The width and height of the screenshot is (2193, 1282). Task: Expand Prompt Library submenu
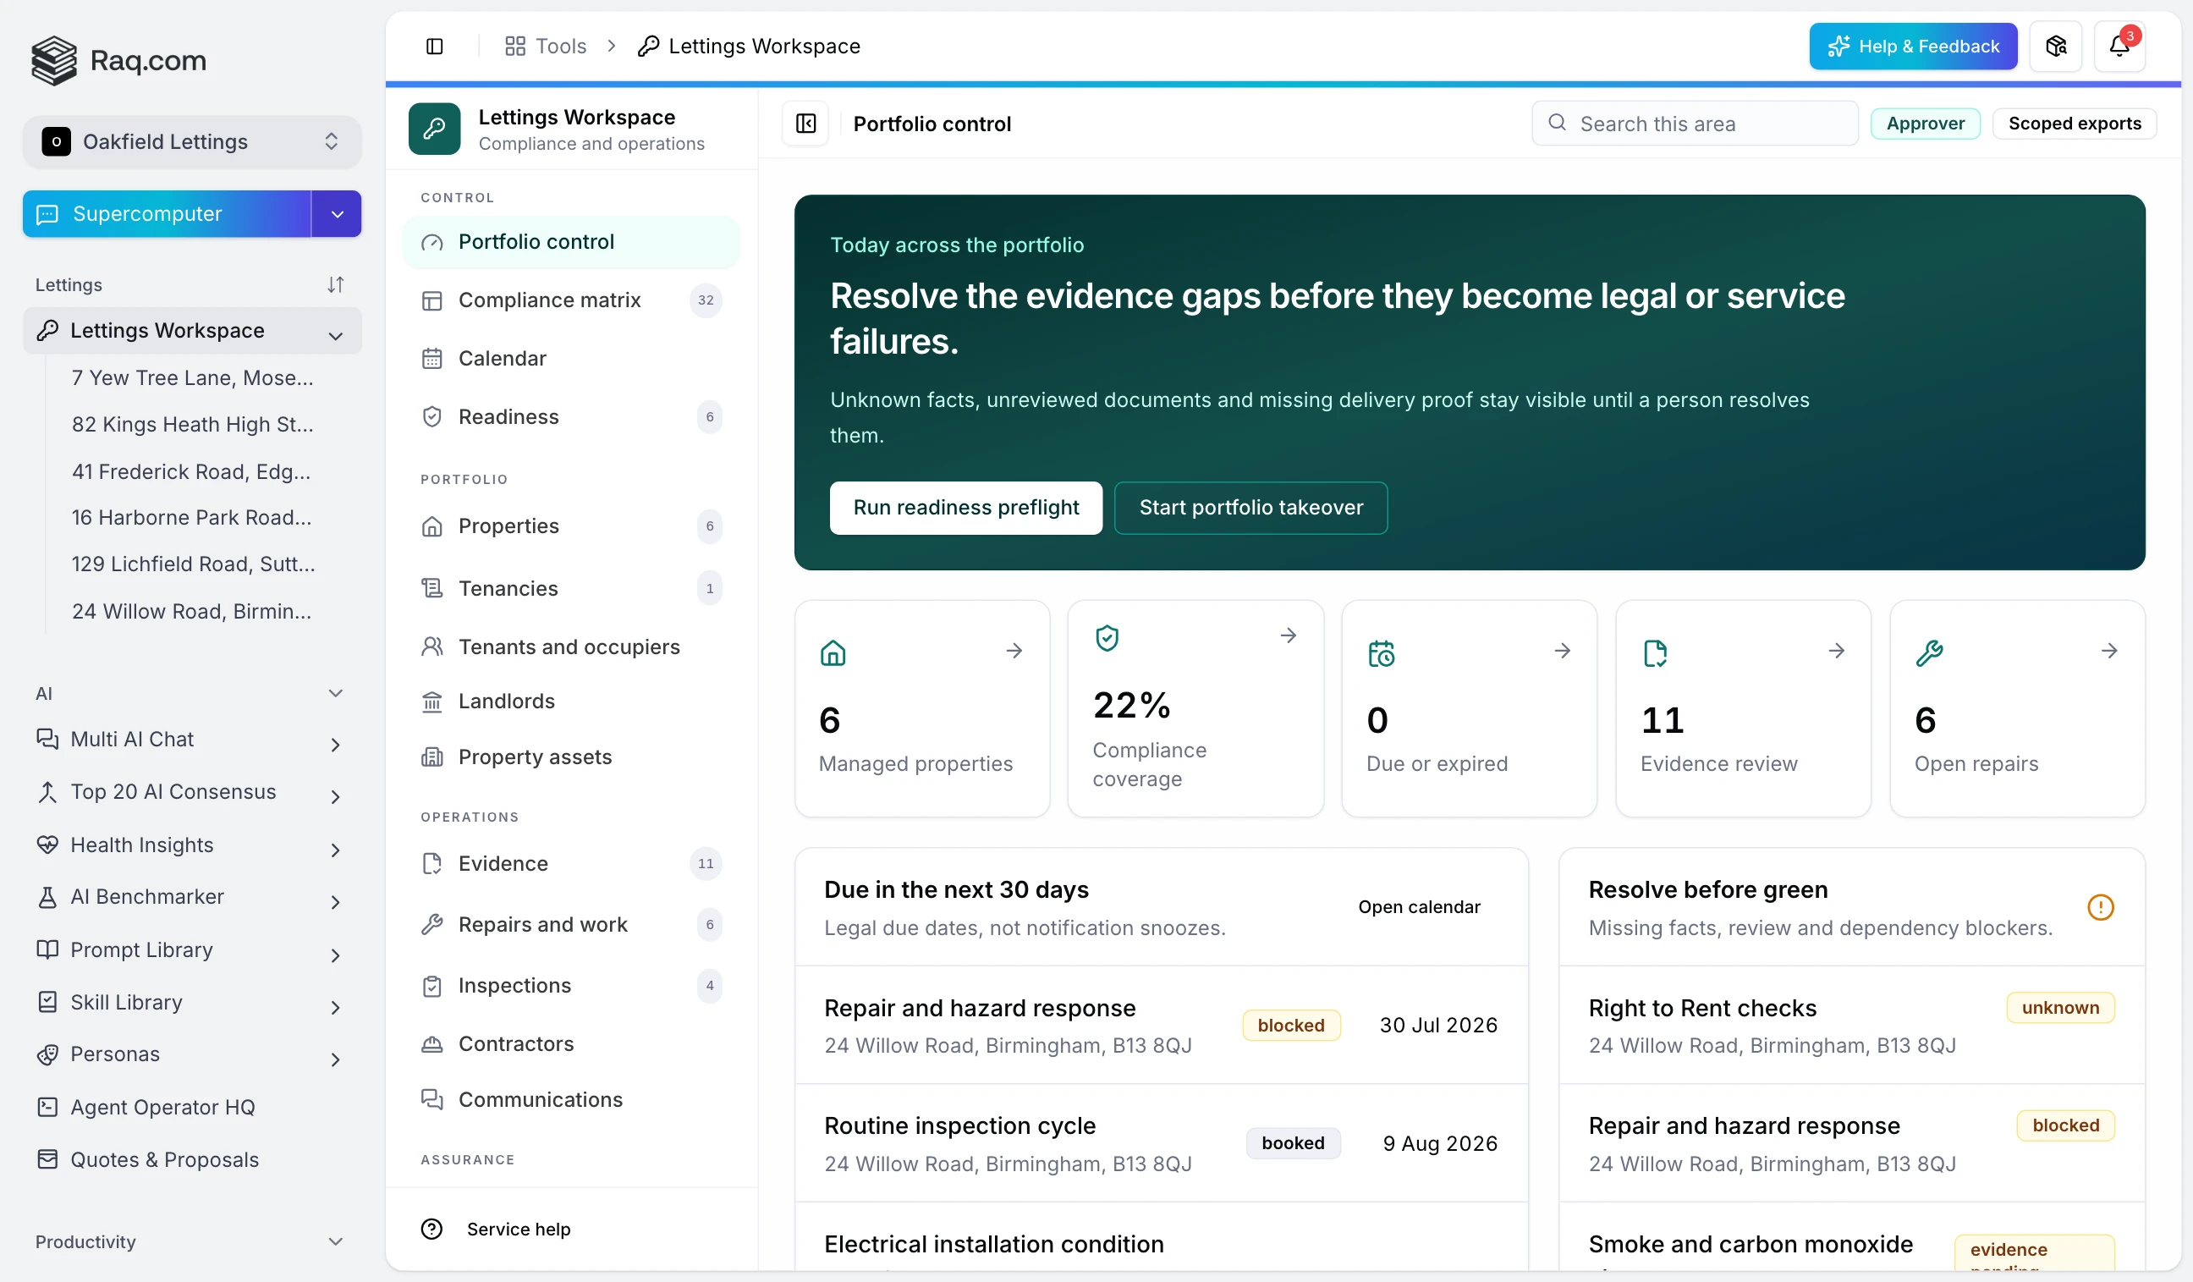point(335,955)
